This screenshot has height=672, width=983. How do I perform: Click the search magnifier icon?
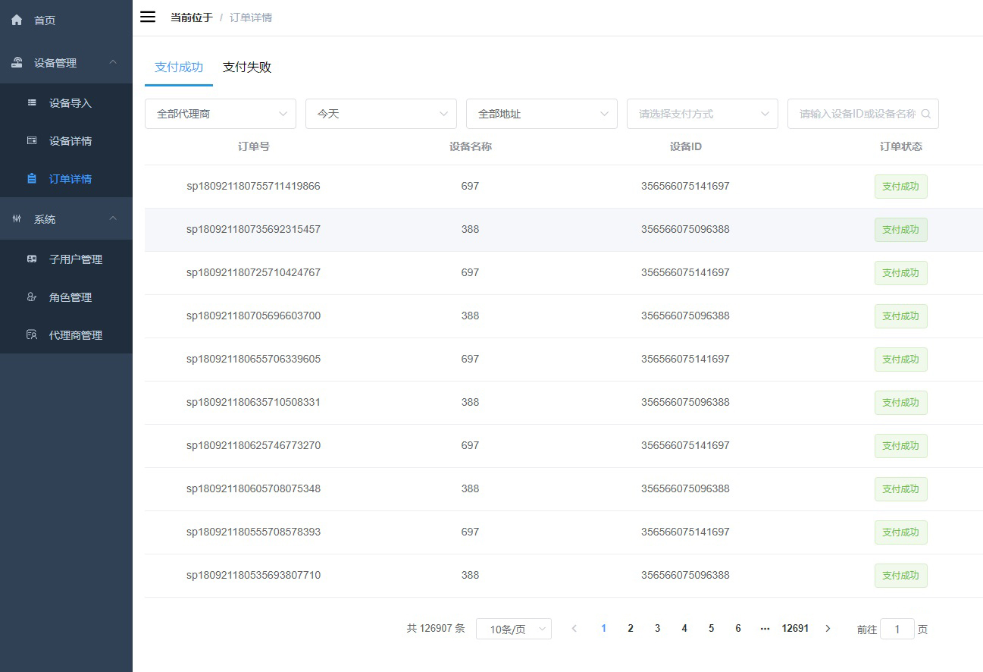click(925, 114)
